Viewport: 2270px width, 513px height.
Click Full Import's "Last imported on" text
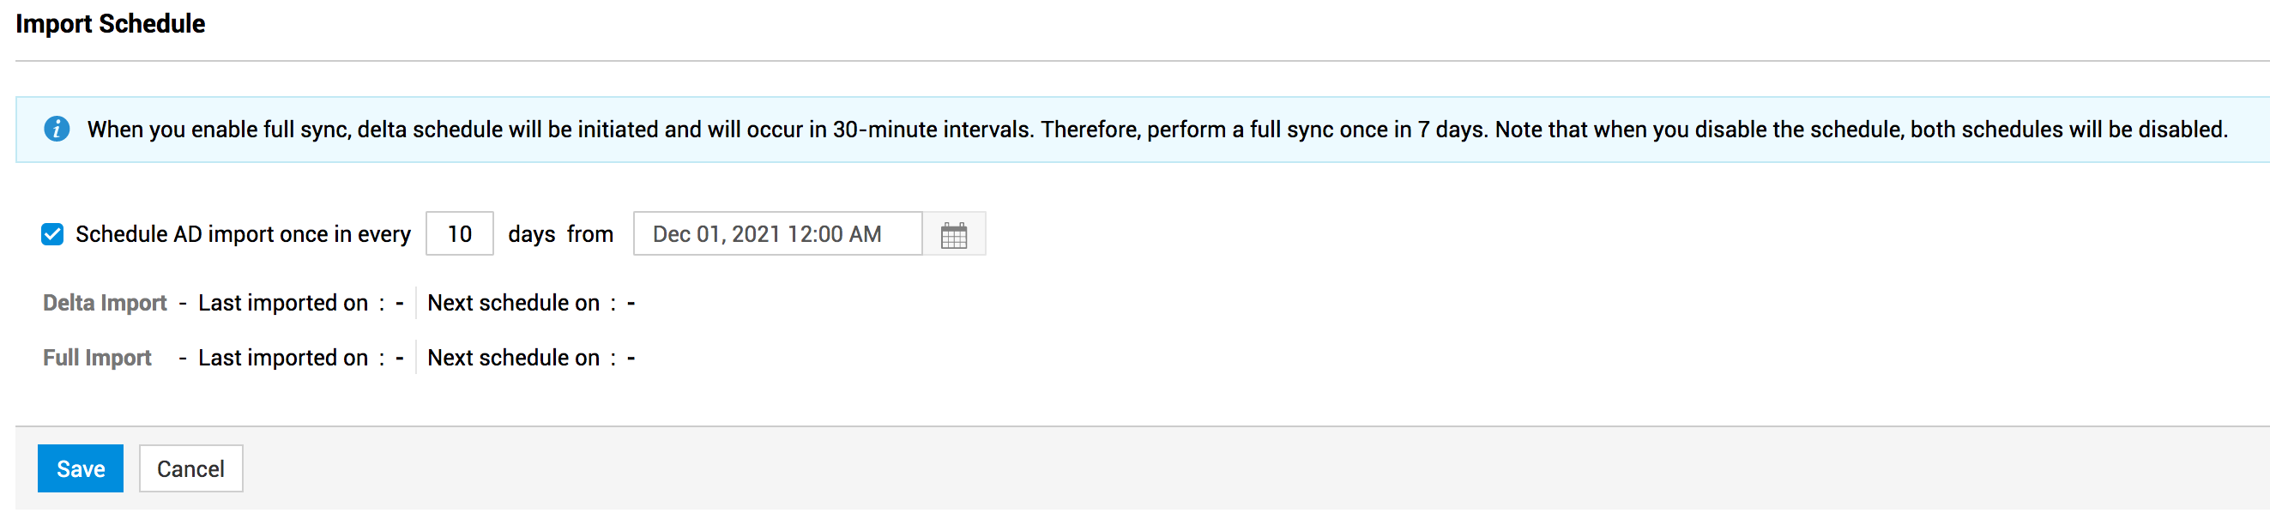point(283,358)
